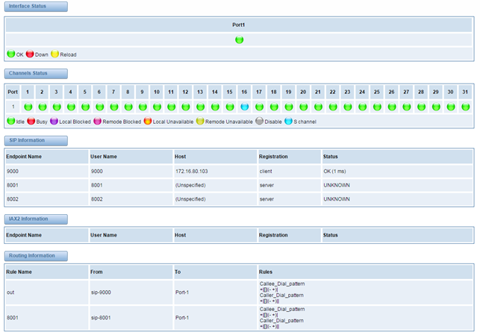This screenshot has width=480, height=335.
Task: Select the Routing Information section header
Action: click(36, 256)
